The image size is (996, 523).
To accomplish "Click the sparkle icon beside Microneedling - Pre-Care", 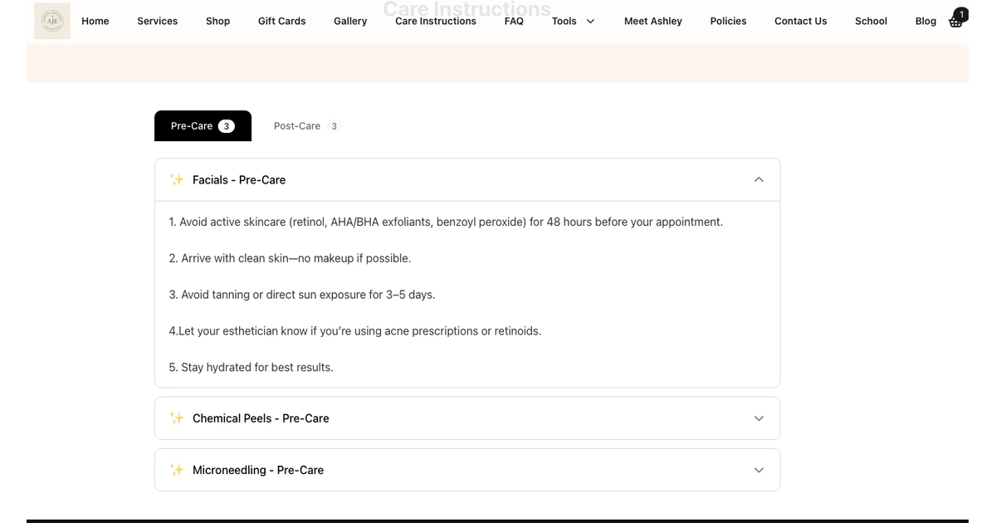I will (x=177, y=469).
